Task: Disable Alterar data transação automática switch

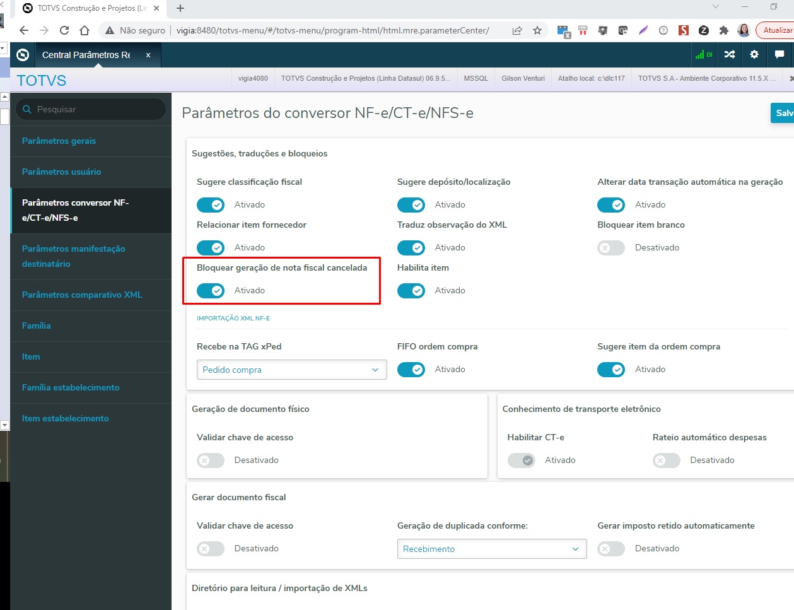Action: (611, 205)
